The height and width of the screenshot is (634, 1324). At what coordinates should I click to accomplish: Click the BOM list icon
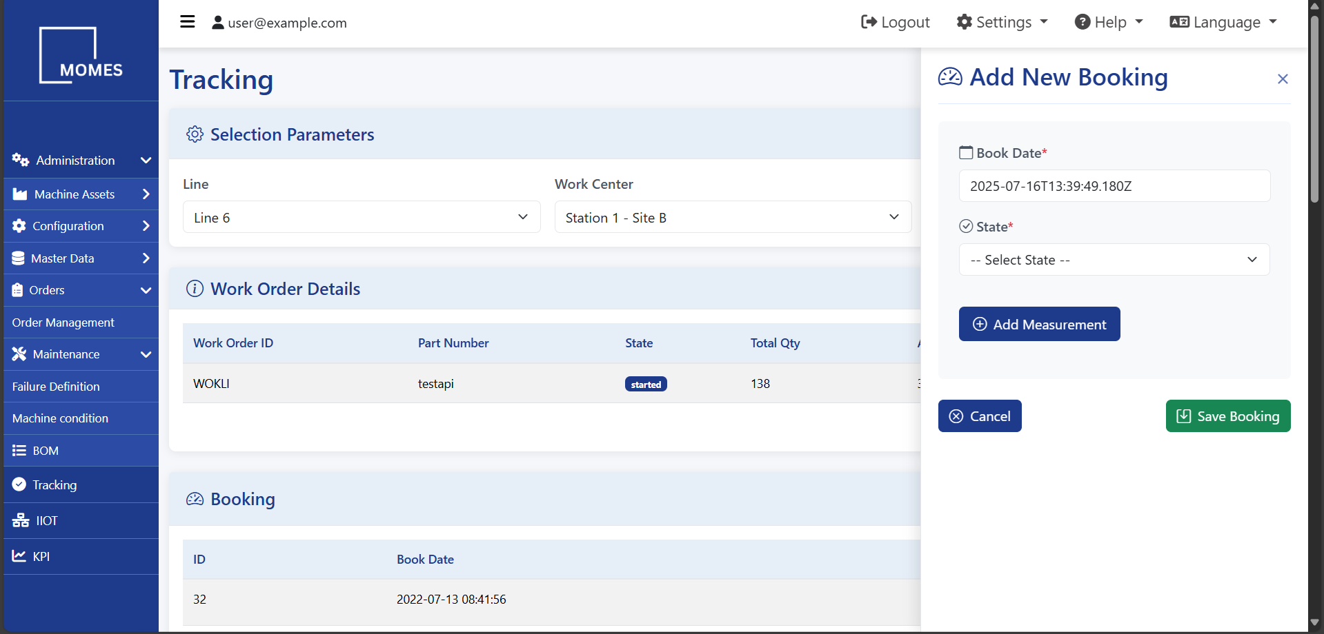pyautogui.click(x=19, y=451)
